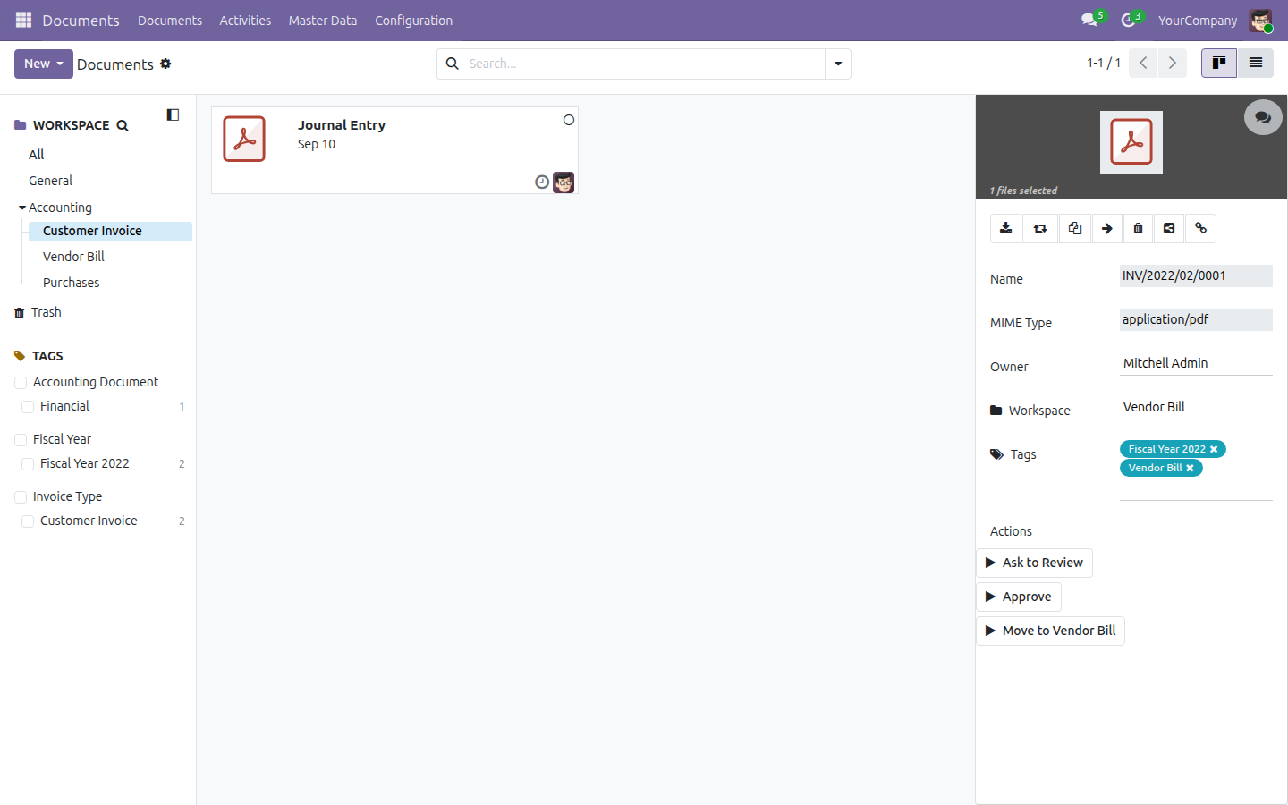Screen dimensions: 1288x805
Task: Check the Fiscal Year 2022 tag filter
Action: pos(28,464)
